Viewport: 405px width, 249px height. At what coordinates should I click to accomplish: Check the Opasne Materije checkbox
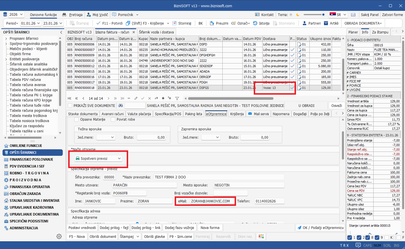coord(76,119)
